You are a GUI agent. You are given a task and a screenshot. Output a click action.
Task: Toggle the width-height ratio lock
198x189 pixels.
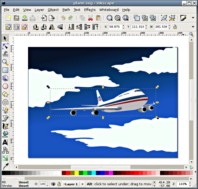[x=175, y=27]
